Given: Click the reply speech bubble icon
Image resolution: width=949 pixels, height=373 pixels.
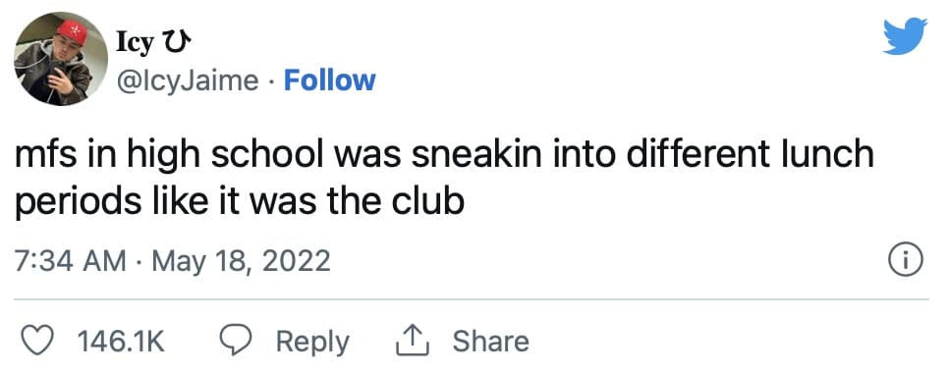Looking at the screenshot, I should (235, 341).
